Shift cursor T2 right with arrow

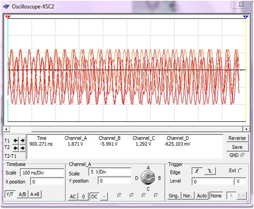22,148
